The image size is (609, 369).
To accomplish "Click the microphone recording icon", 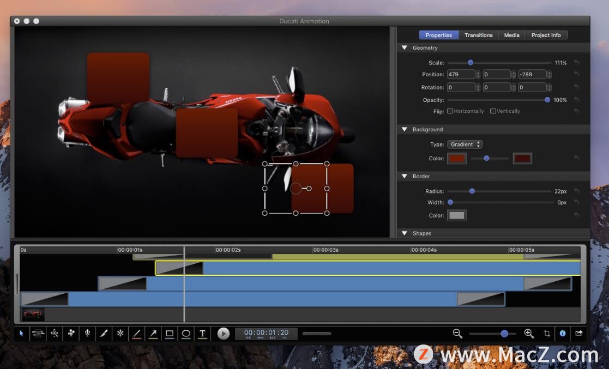I will (x=87, y=333).
